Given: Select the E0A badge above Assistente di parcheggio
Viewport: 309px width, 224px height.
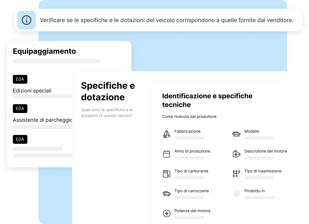Looking at the screenshot, I should point(20,109).
